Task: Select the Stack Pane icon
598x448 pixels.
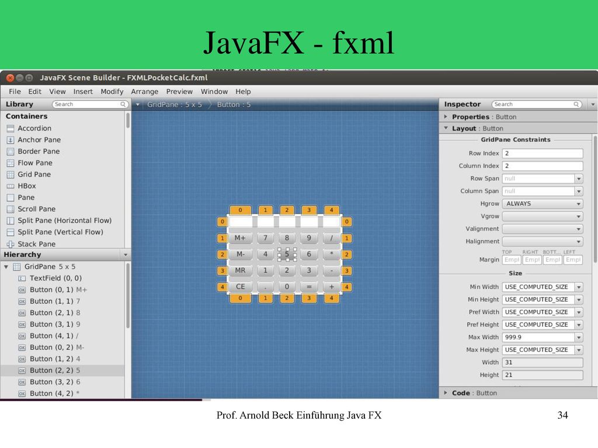Action: [x=11, y=244]
